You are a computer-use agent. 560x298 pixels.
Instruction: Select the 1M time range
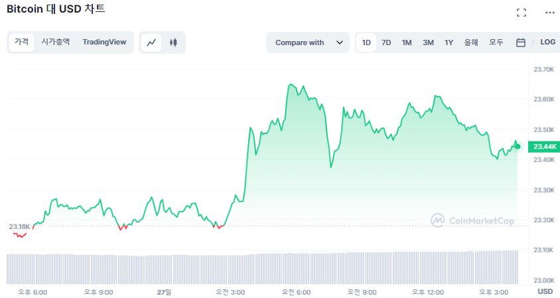[407, 42]
